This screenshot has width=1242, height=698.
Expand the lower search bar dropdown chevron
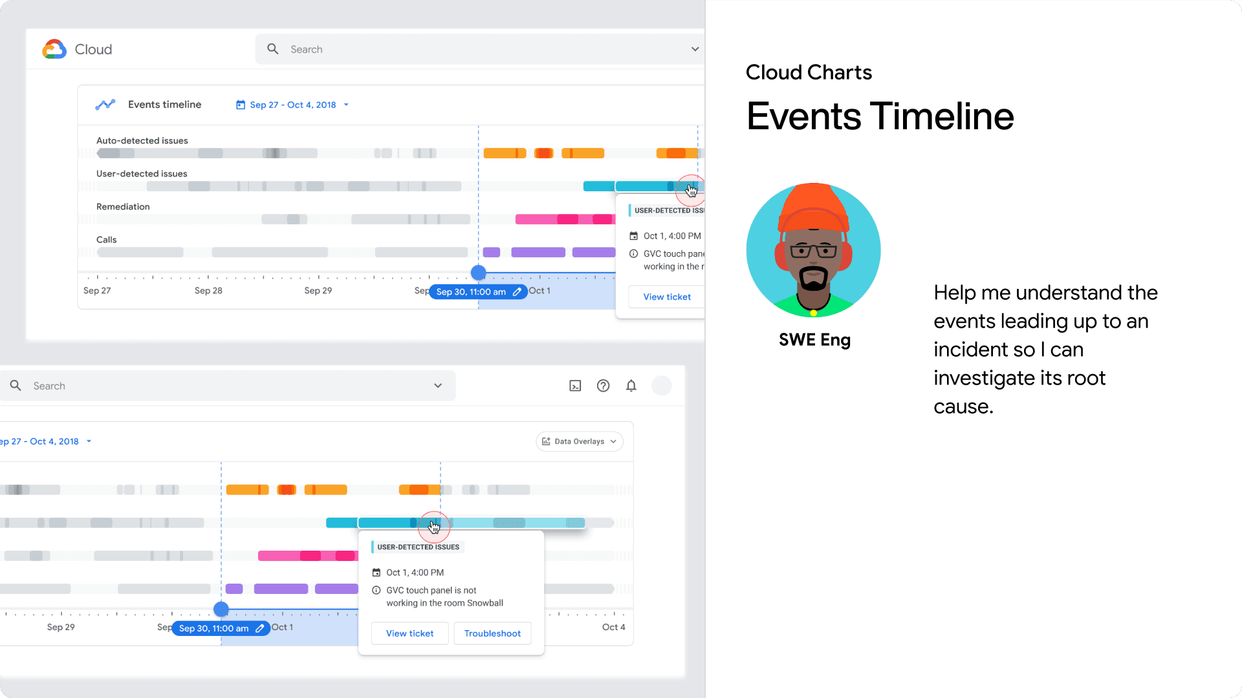[438, 386]
